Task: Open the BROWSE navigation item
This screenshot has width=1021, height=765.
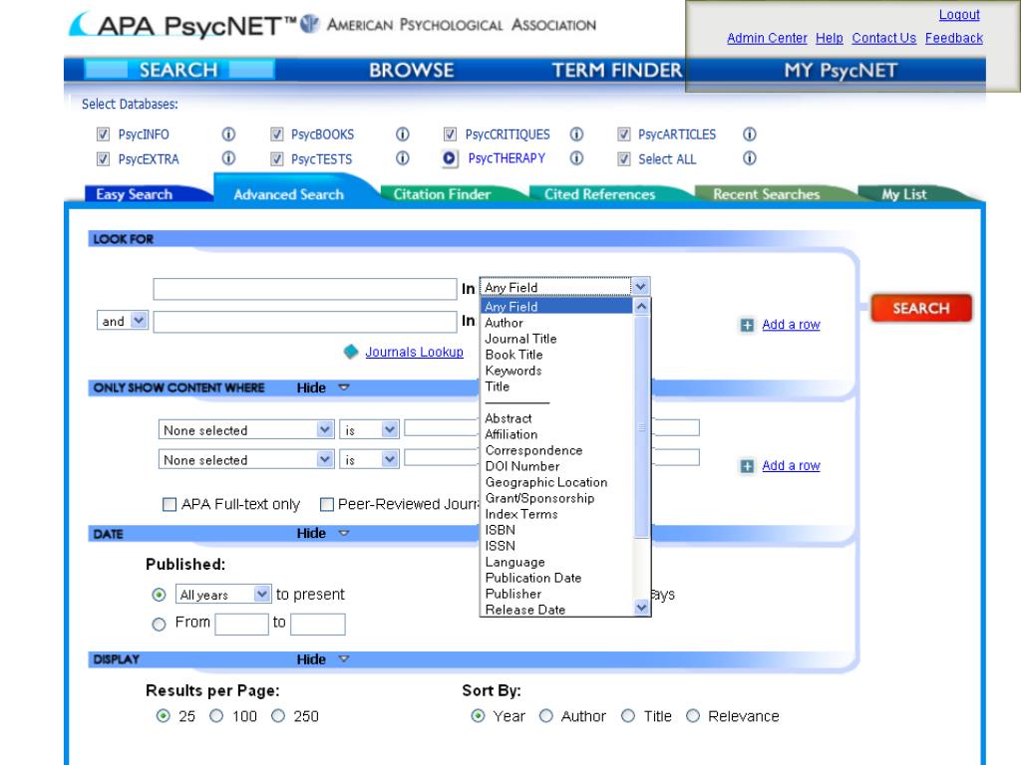Action: (x=411, y=71)
